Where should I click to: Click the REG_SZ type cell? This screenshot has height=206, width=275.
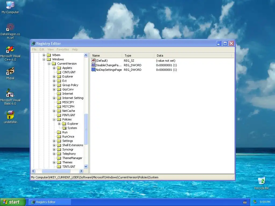[129, 61]
